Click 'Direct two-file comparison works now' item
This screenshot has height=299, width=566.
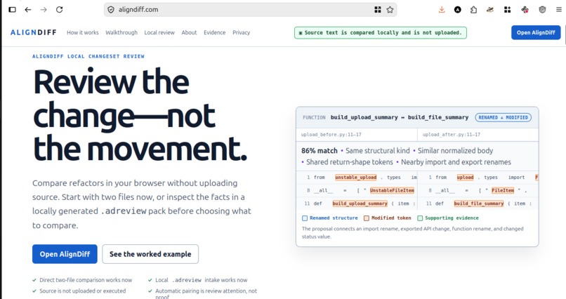coord(82,280)
